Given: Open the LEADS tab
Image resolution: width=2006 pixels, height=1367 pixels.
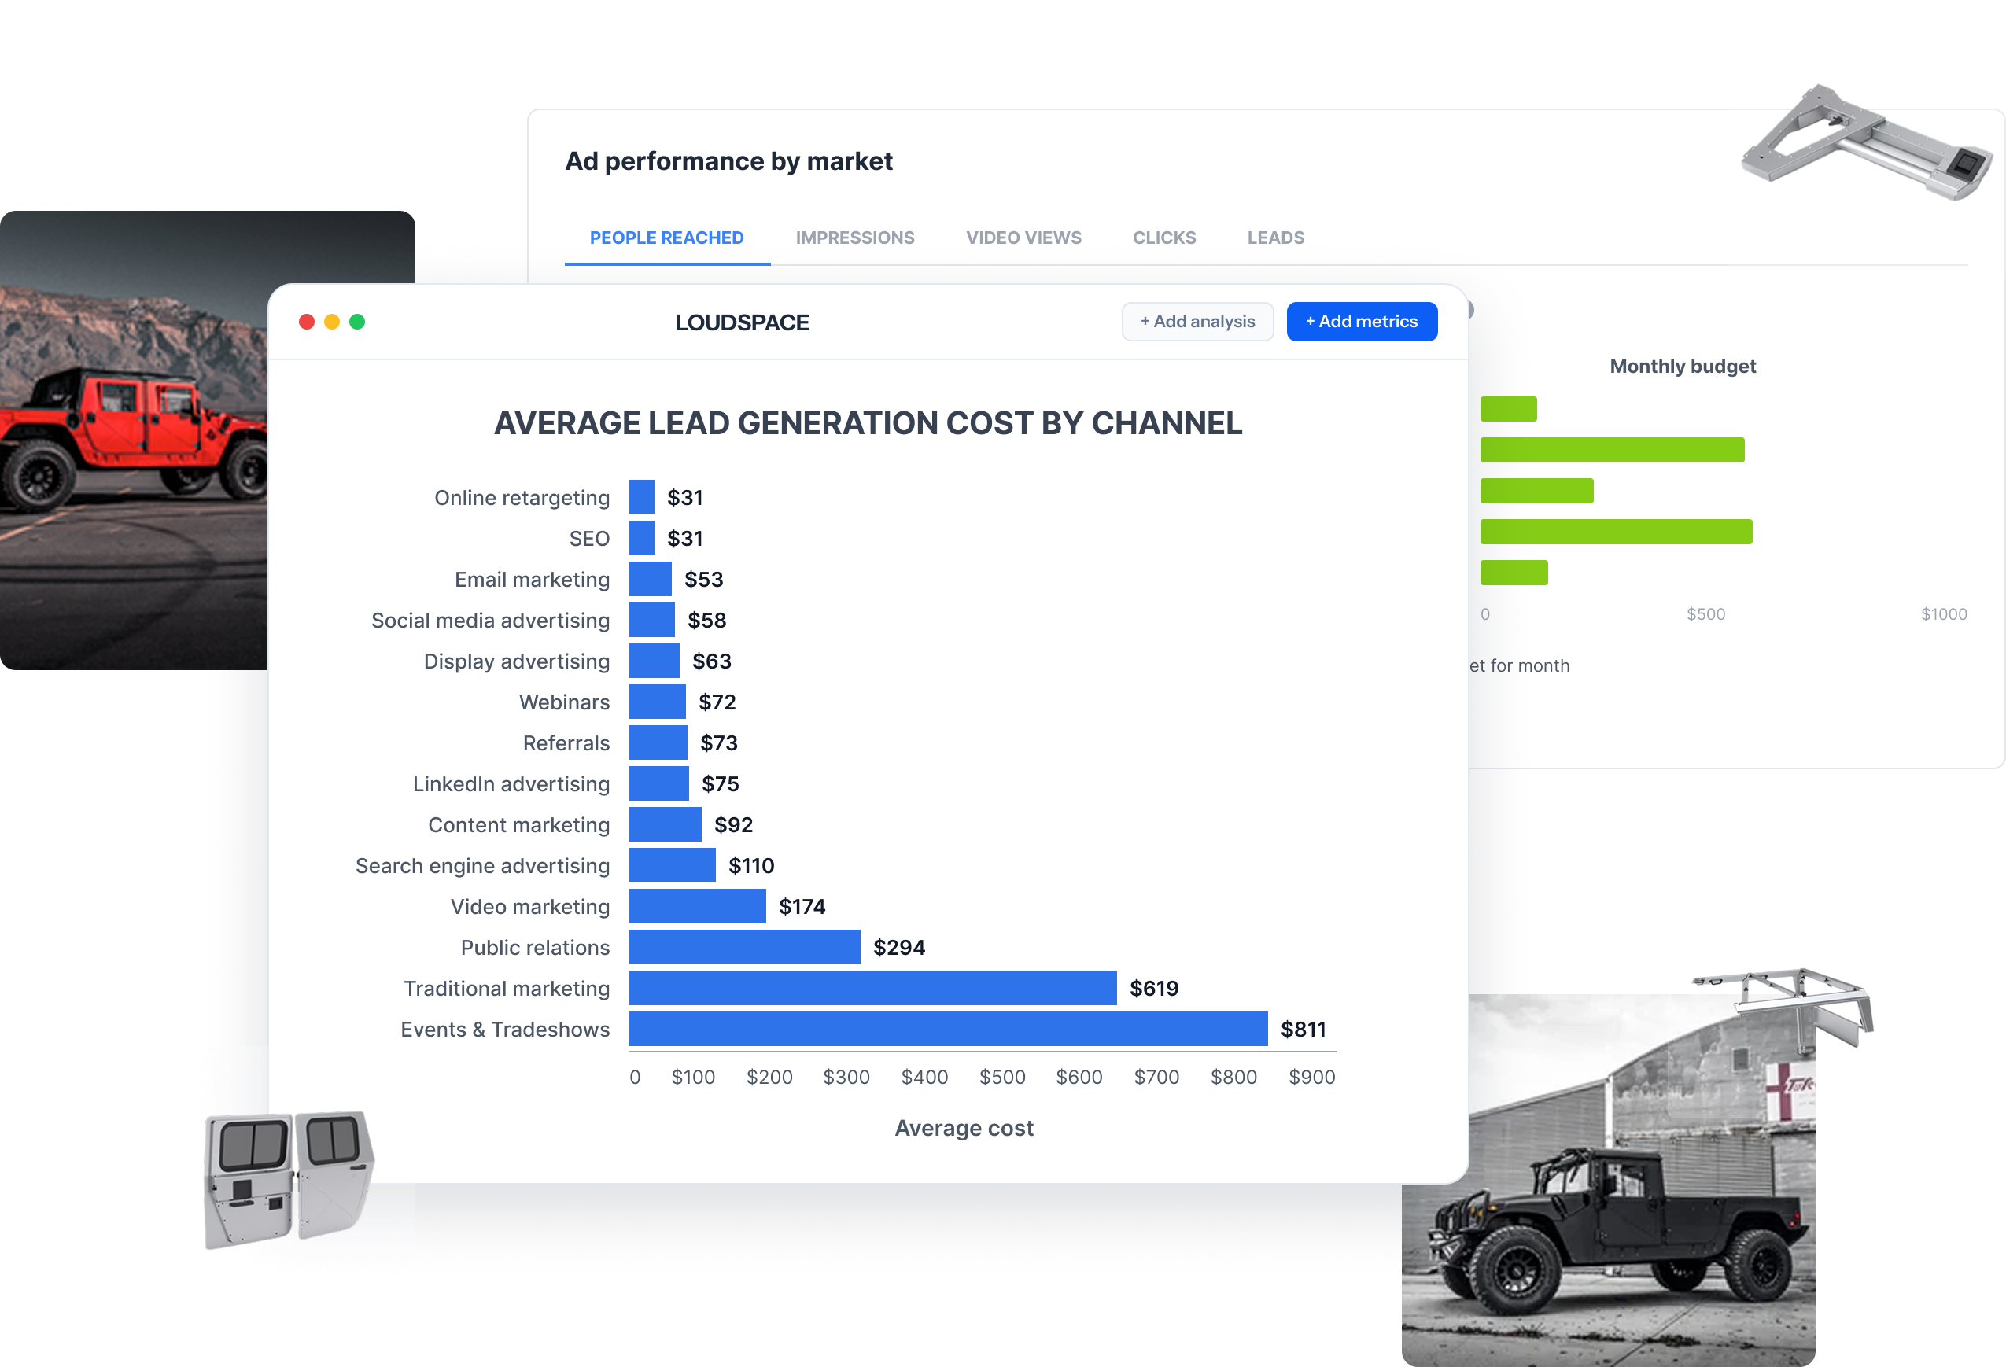Looking at the screenshot, I should pos(1275,238).
